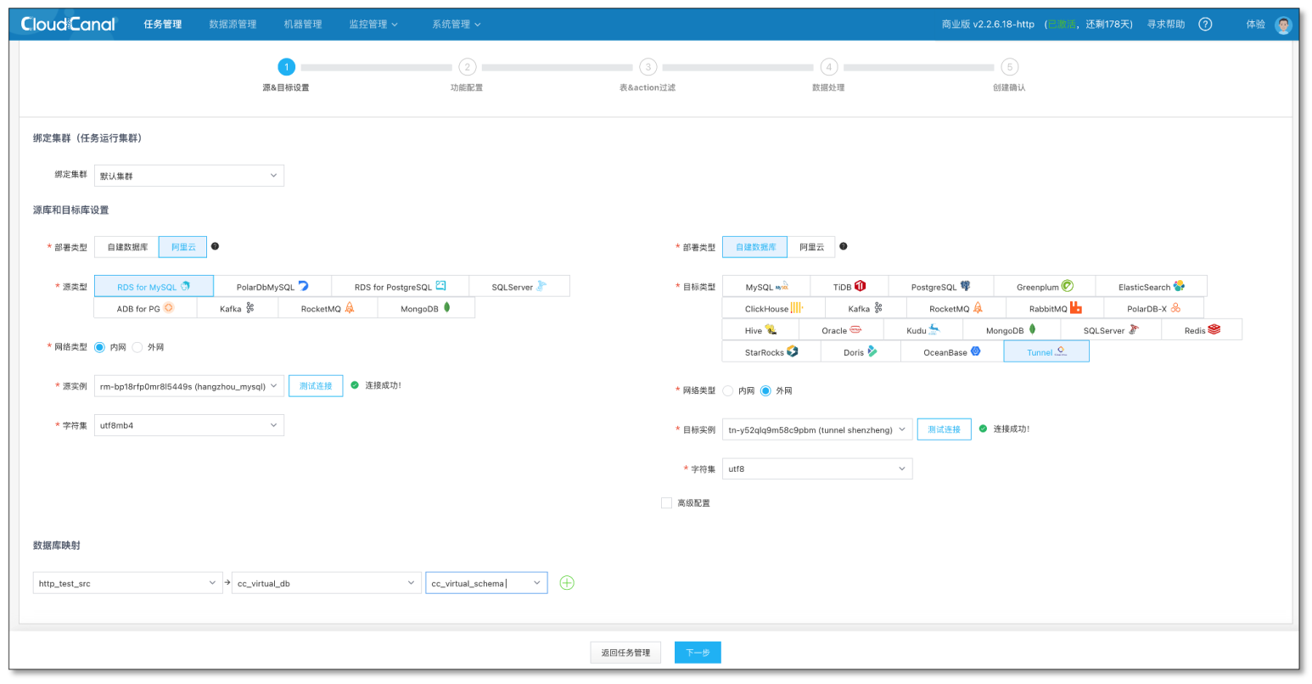The width and height of the screenshot is (1312, 684).
Task: Select RabbitMQ target type
Action: click(1055, 308)
